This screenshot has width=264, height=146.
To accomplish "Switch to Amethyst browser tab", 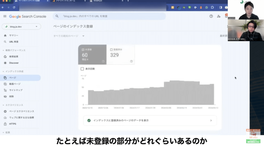I will 107,1.
